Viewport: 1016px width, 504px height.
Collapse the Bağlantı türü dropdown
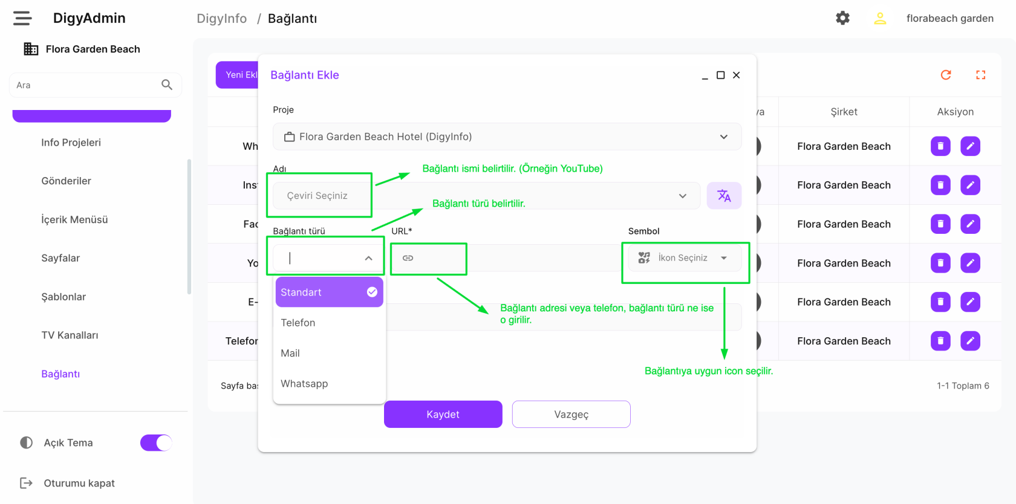tap(368, 258)
